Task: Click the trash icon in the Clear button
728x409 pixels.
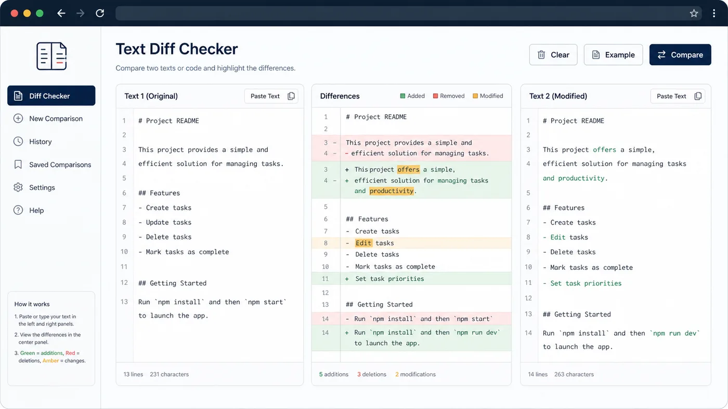Action: click(541, 54)
